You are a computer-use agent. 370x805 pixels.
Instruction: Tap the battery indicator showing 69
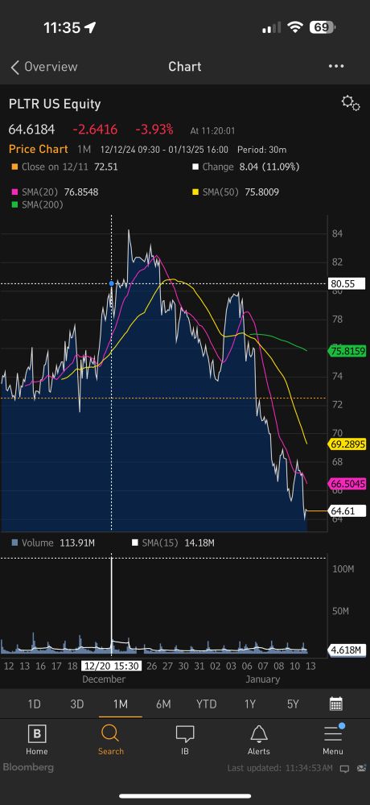tap(323, 27)
